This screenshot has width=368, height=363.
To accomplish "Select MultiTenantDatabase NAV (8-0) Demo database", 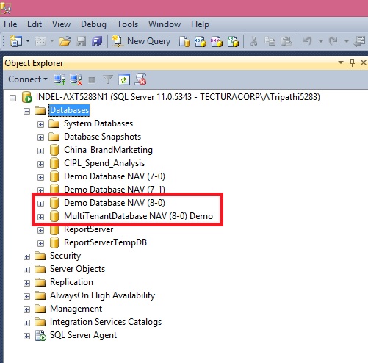I will [x=138, y=216].
